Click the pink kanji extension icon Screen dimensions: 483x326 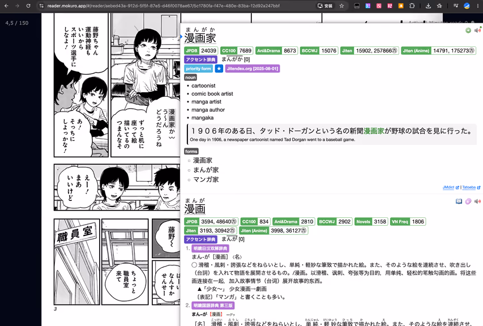coord(379,6)
